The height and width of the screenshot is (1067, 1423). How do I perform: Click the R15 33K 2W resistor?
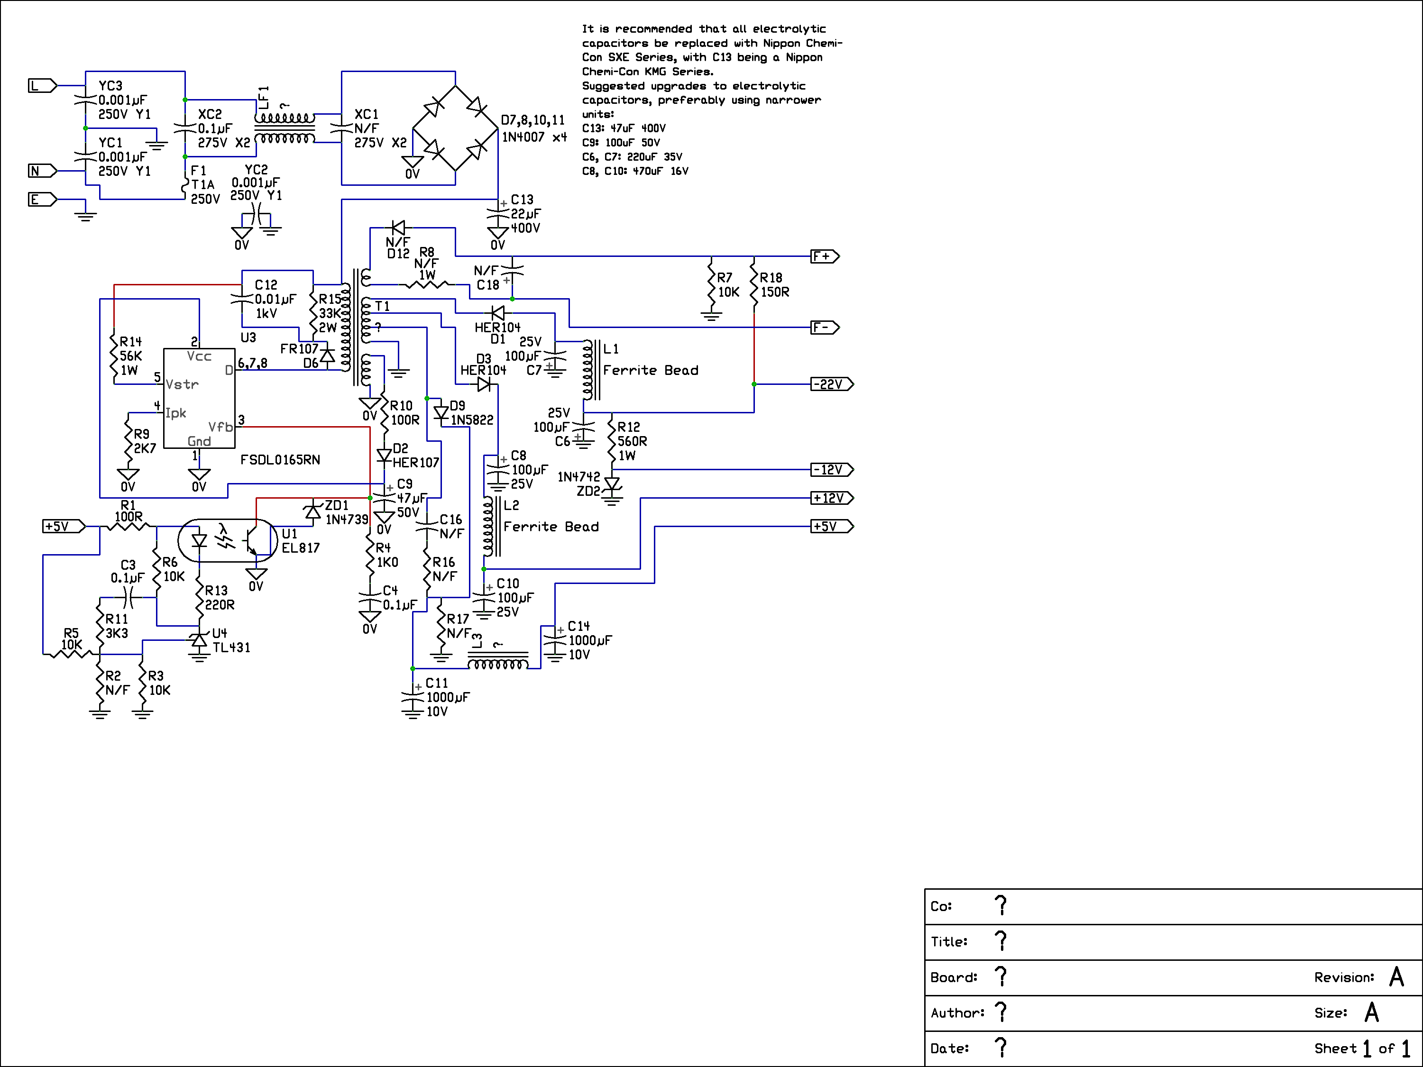tap(312, 313)
